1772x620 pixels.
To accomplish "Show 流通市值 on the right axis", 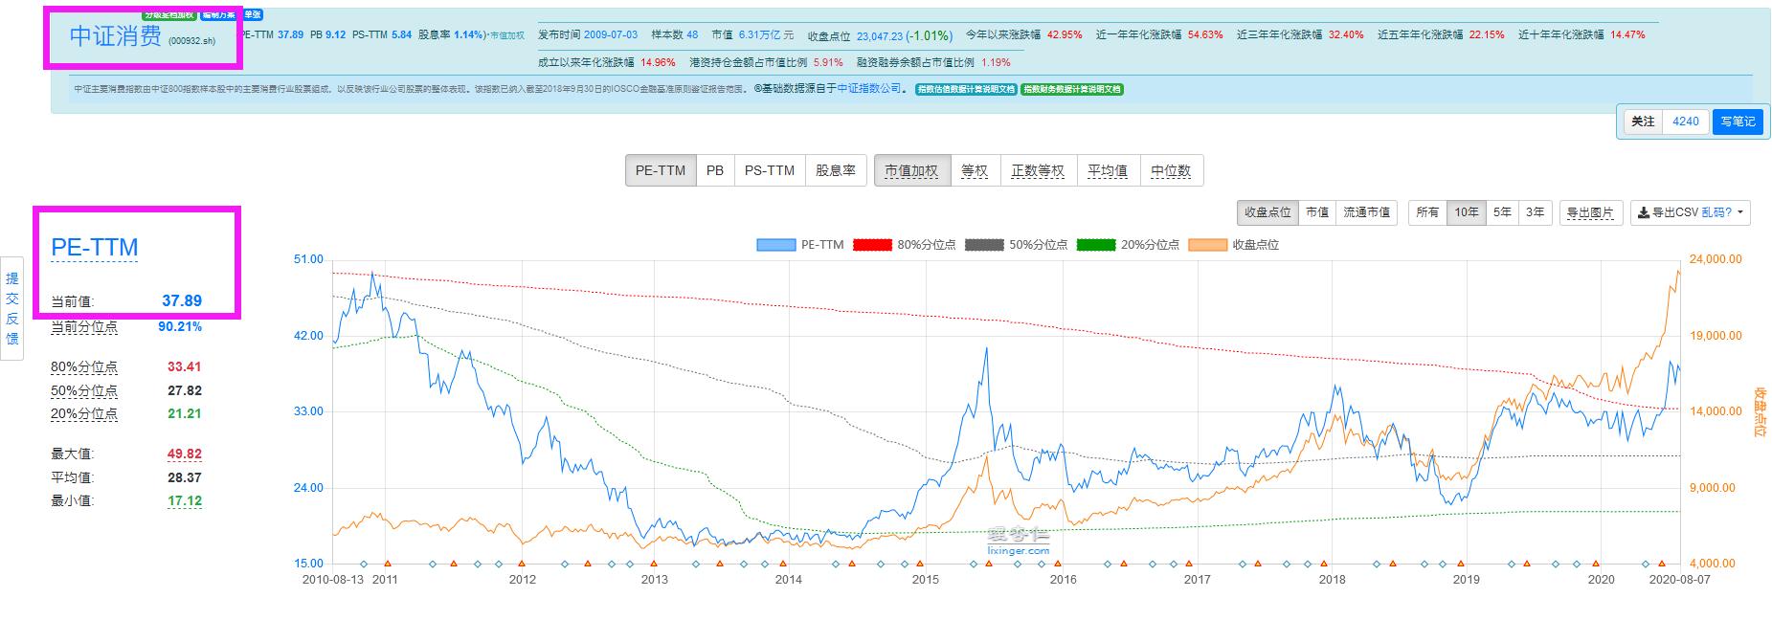I will point(1366,212).
